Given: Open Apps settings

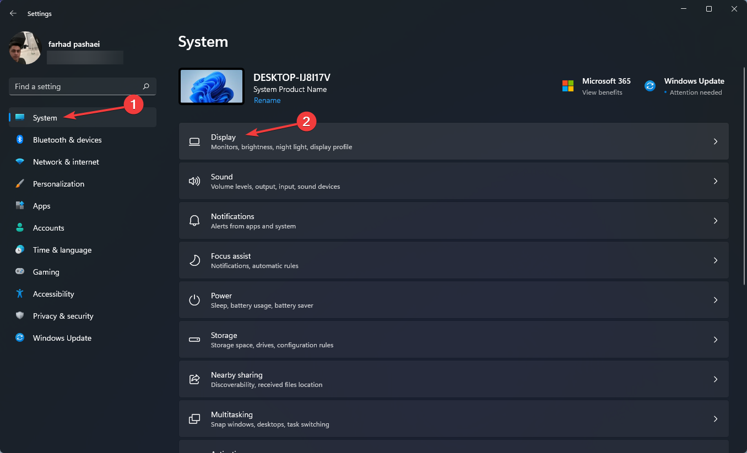Looking at the screenshot, I should pyautogui.click(x=41, y=205).
